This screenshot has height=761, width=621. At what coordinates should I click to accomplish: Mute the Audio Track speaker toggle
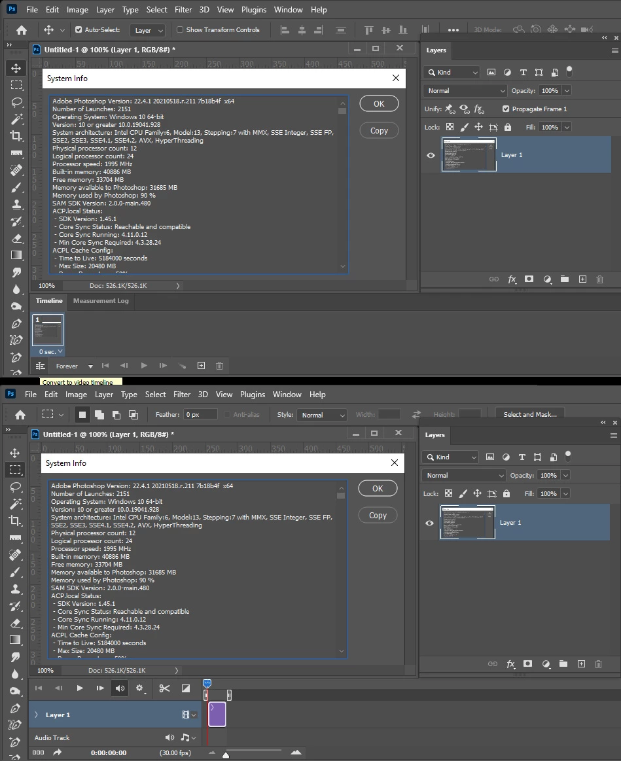[169, 737]
